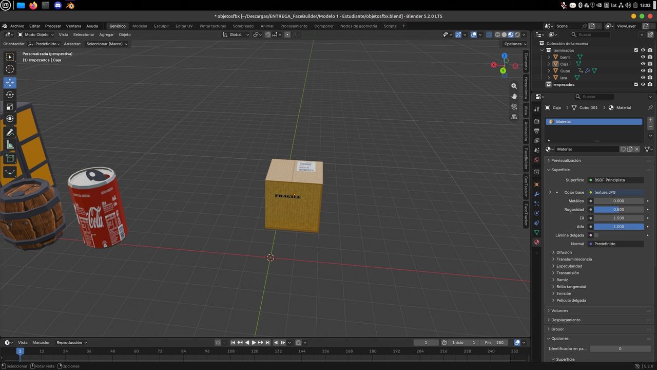Adjust the Alfa slider
Viewport: 657px width, 370px height.
[619, 227]
